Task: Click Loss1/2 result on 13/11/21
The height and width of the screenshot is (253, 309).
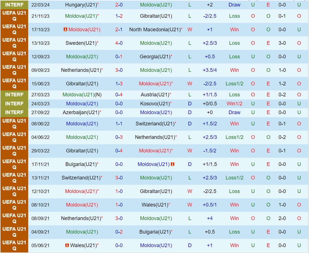Action: coord(234,178)
